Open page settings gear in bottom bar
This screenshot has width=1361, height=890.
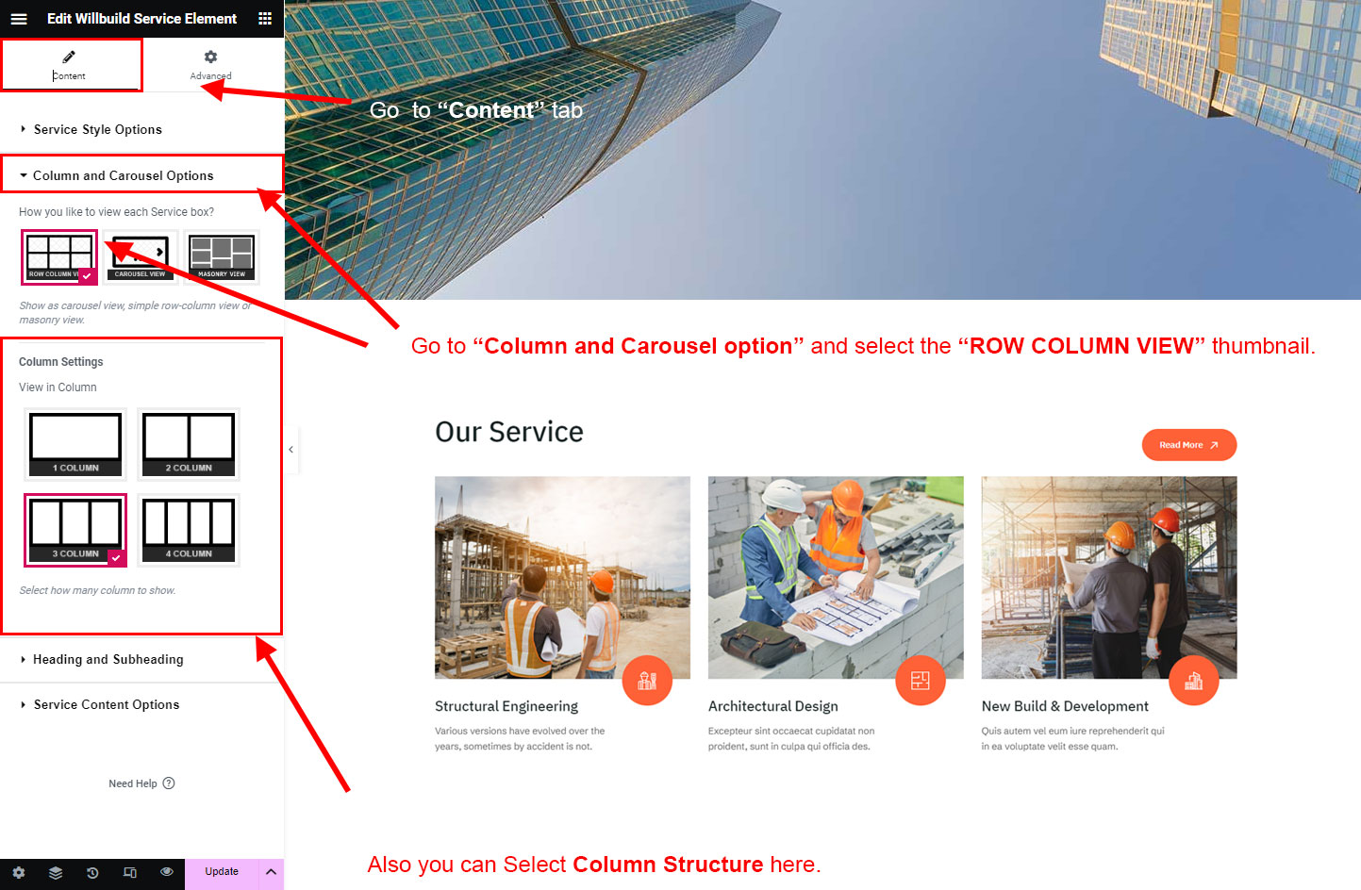(x=19, y=872)
